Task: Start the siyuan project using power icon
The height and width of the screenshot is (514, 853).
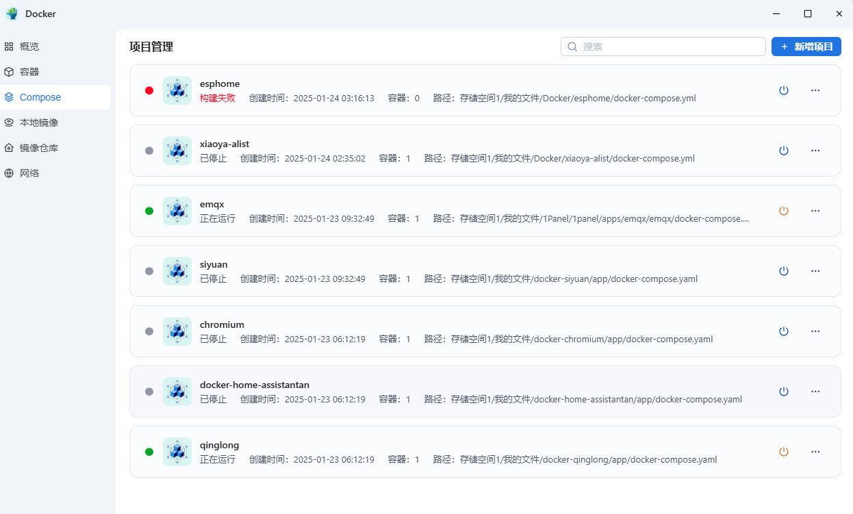Action: pos(784,271)
